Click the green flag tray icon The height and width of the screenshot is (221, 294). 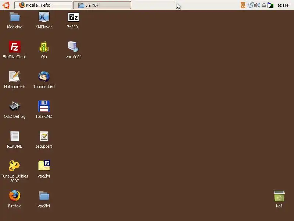click(270, 5)
